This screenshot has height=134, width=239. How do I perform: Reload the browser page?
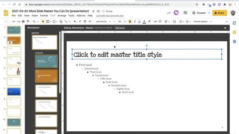pos(14,4)
